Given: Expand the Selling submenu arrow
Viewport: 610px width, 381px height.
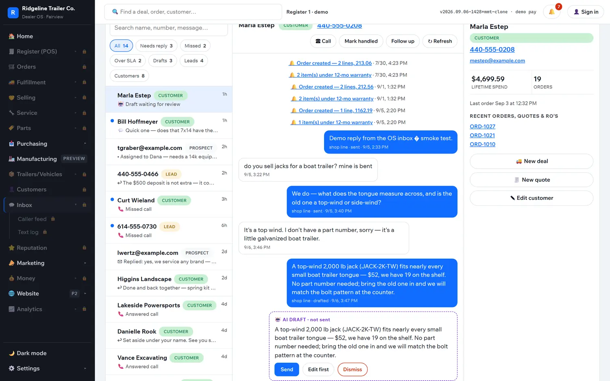Looking at the screenshot, I should tap(76, 97).
